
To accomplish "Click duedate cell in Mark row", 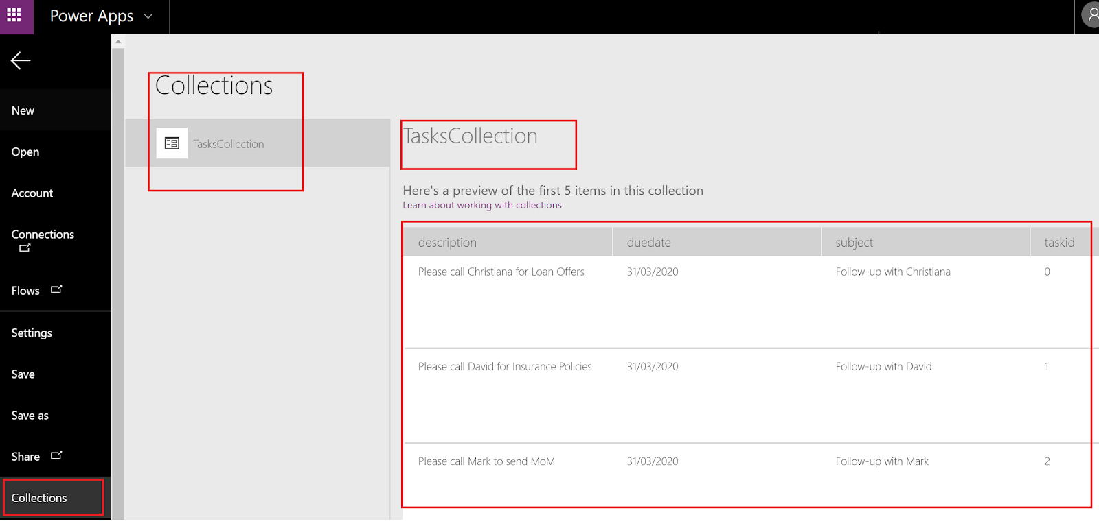I will tap(653, 461).
